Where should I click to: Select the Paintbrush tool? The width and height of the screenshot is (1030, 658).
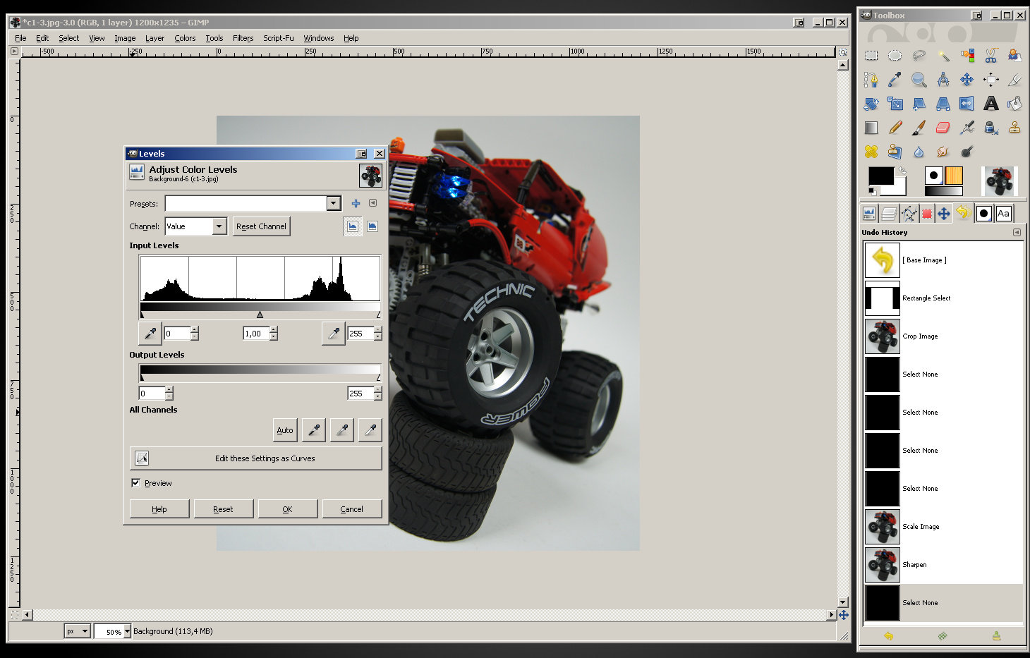click(919, 128)
